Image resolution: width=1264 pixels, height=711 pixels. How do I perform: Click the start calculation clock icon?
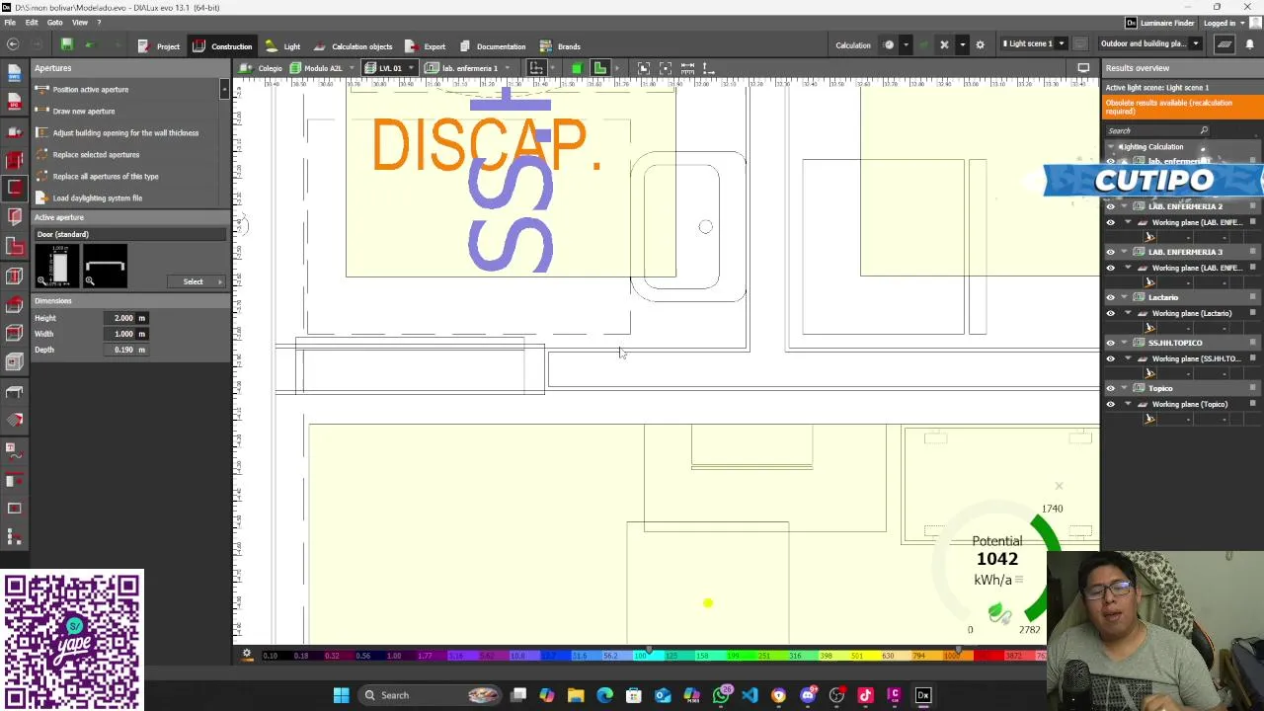[889, 44]
